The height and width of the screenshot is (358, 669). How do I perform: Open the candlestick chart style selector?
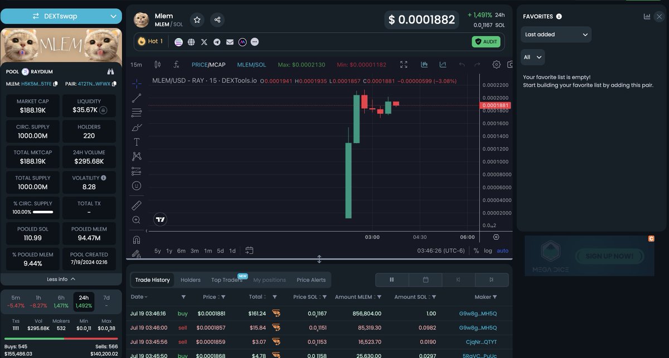click(x=157, y=65)
